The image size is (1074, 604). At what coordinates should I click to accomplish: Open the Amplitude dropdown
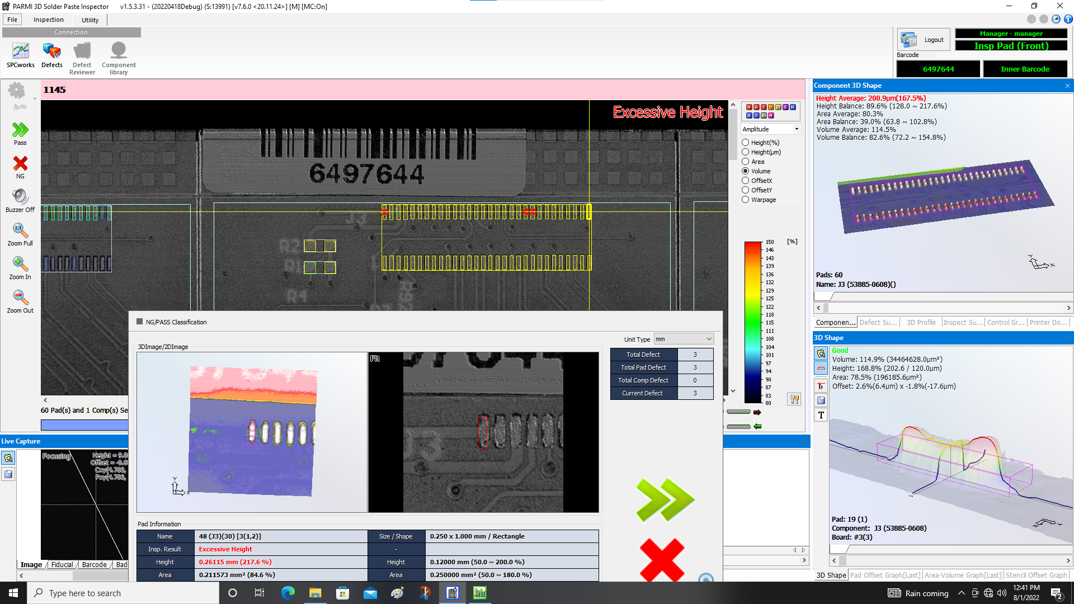771,129
